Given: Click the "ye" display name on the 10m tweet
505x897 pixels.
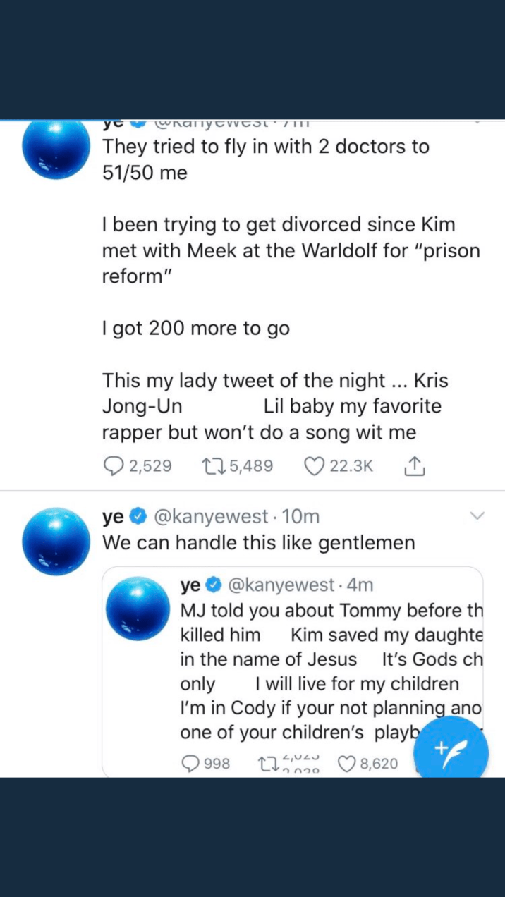Looking at the screenshot, I should [x=113, y=517].
